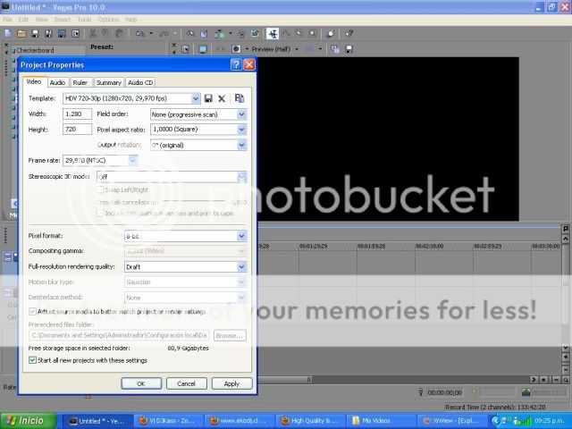Click the help question mark in dialog title
This screenshot has width=572, height=429.
click(x=236, y=65)
